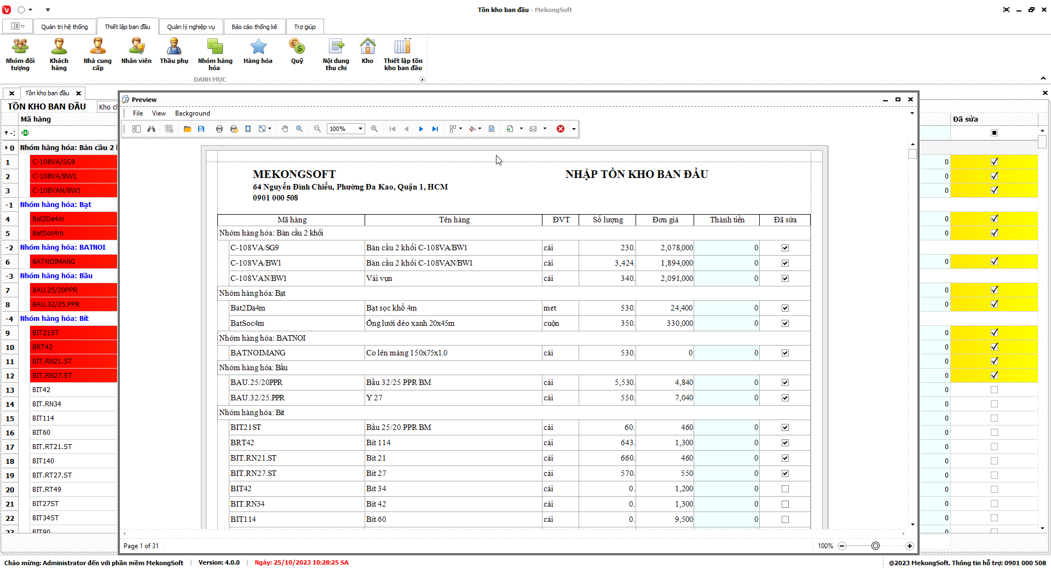The width and height of the screenshot is (1051, 569).
Task: Toggle Đã sửa checkbox in grid row 13
Action: tap(994, 390)
